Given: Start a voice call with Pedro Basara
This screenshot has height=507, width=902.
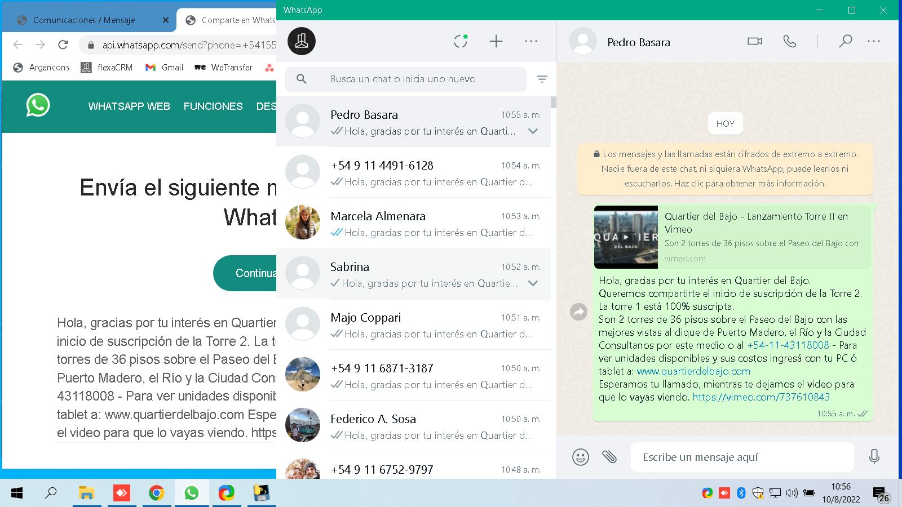Looking at the screenshot, I should tap(790, 41).
